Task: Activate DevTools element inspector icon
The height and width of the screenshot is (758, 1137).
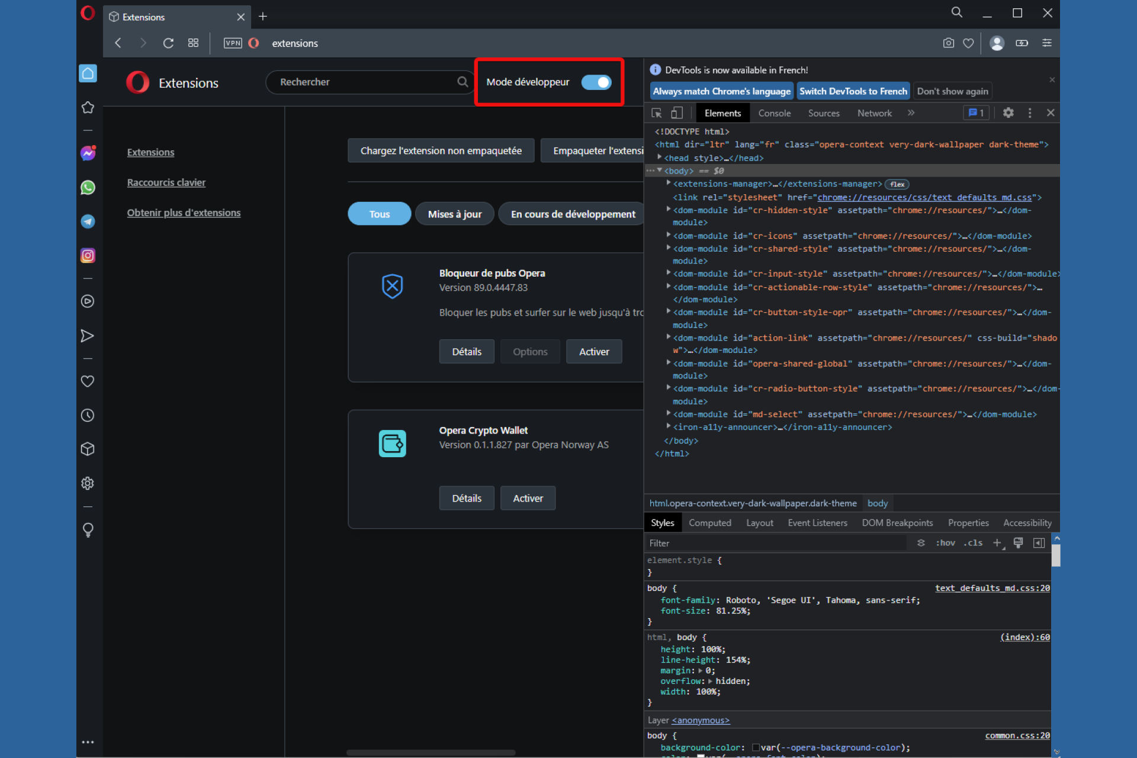Action: pos(657,113)
